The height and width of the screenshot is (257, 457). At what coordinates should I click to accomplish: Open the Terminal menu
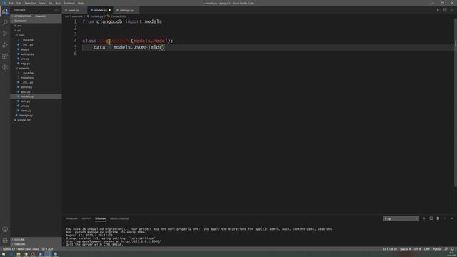69,3
